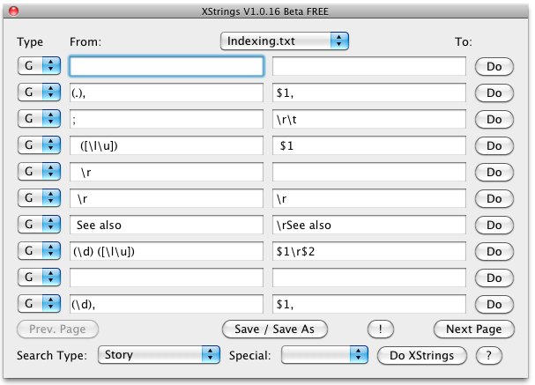
Task: Open Type dropdown for the (.), row
Action: click(40, 93)
